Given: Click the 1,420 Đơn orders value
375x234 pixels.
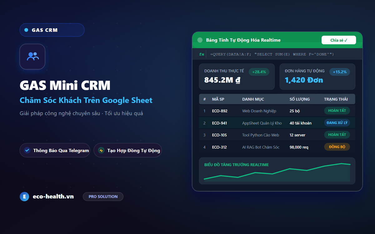Looking at the screenshot, I should (x=304, y=80).
